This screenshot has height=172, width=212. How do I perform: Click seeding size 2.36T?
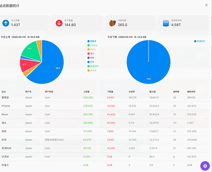tap(190, 123)
